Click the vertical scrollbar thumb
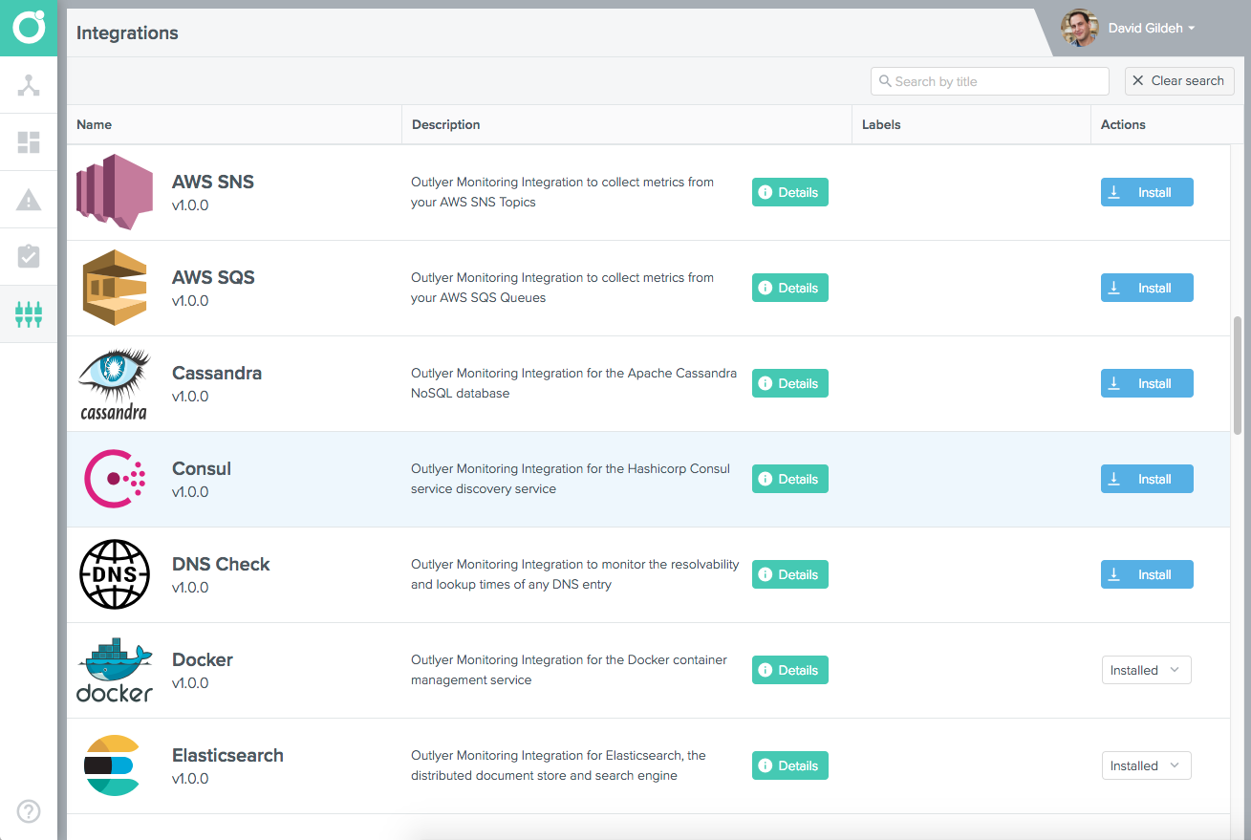1251x840 pixels. point(1239,375)
